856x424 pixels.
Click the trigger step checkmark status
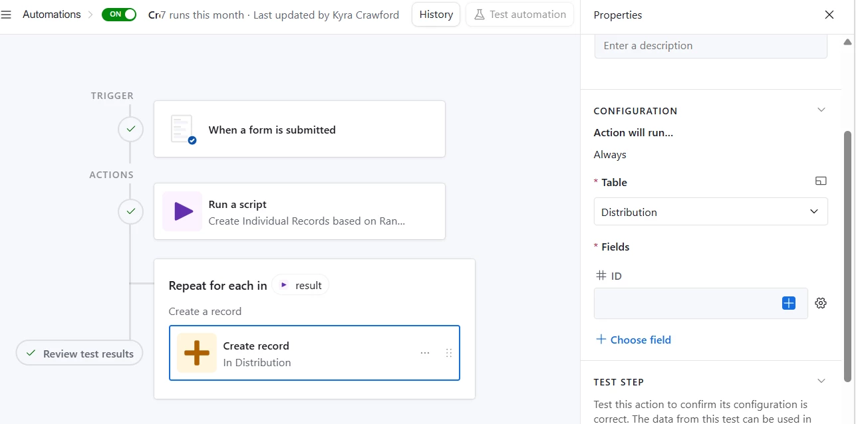(x=131, y=130)
